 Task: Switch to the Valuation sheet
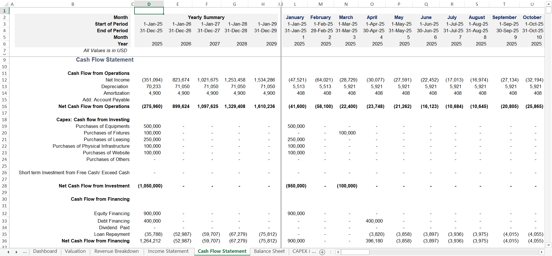75,251
